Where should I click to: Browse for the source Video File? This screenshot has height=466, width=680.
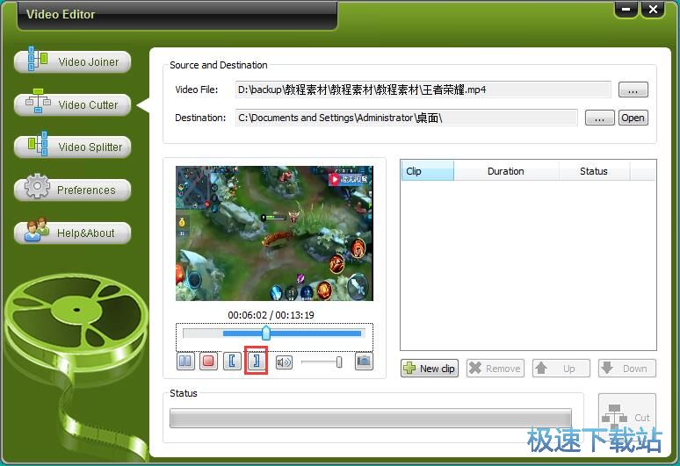(x=633, y=90)
